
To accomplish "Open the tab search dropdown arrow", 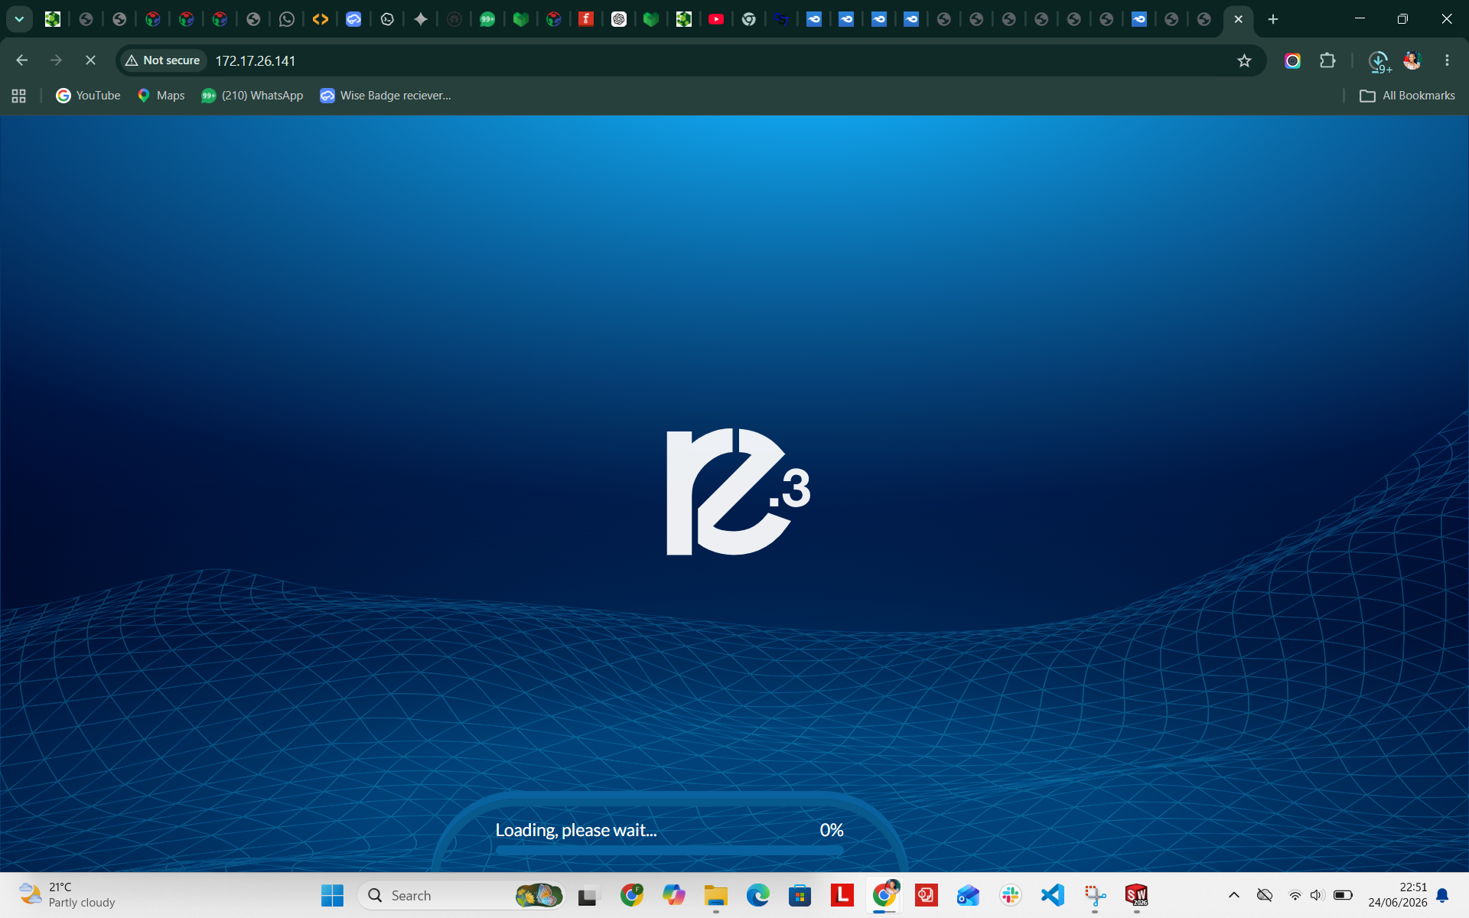I will (x=19, y=19).
